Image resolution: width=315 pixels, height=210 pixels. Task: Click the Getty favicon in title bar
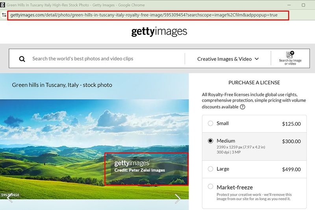tap(3, 5)
